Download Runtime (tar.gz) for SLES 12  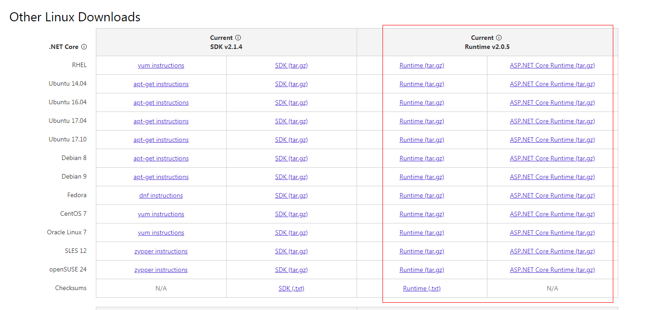point(422,251)
